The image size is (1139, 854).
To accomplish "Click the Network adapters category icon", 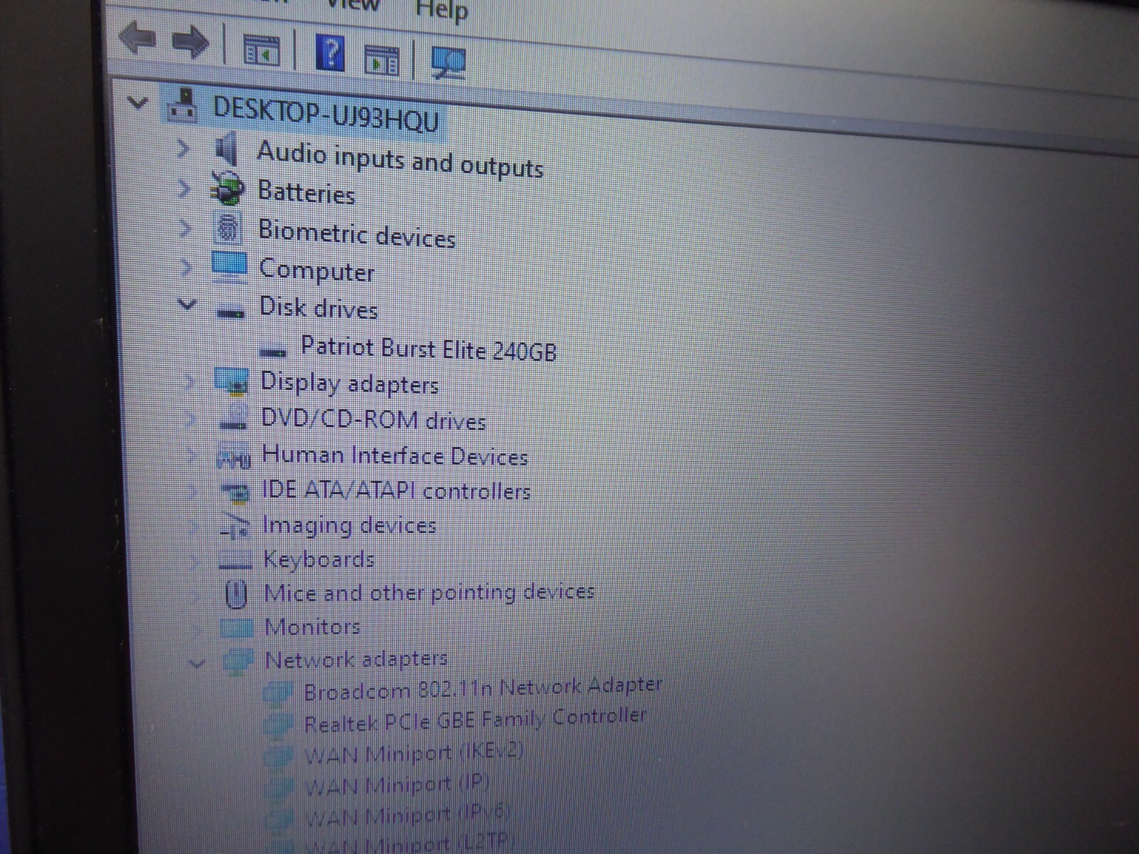I will [x=238, y=661].
